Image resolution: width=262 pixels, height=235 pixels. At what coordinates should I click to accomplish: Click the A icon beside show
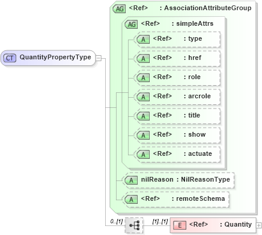[143, 135]
